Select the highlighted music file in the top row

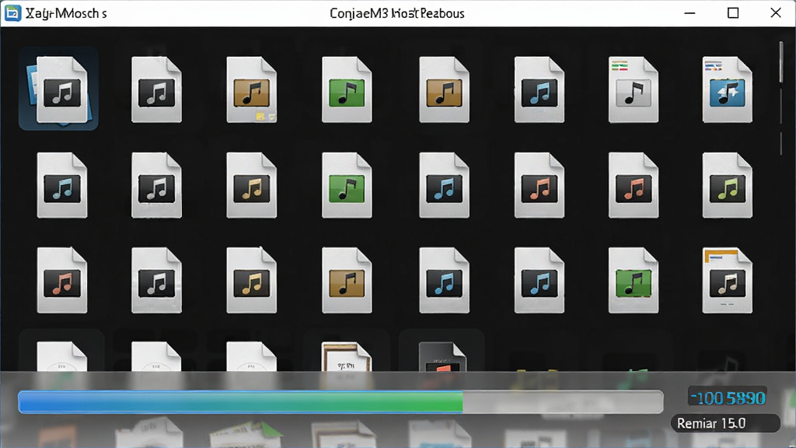click(59, 89)
